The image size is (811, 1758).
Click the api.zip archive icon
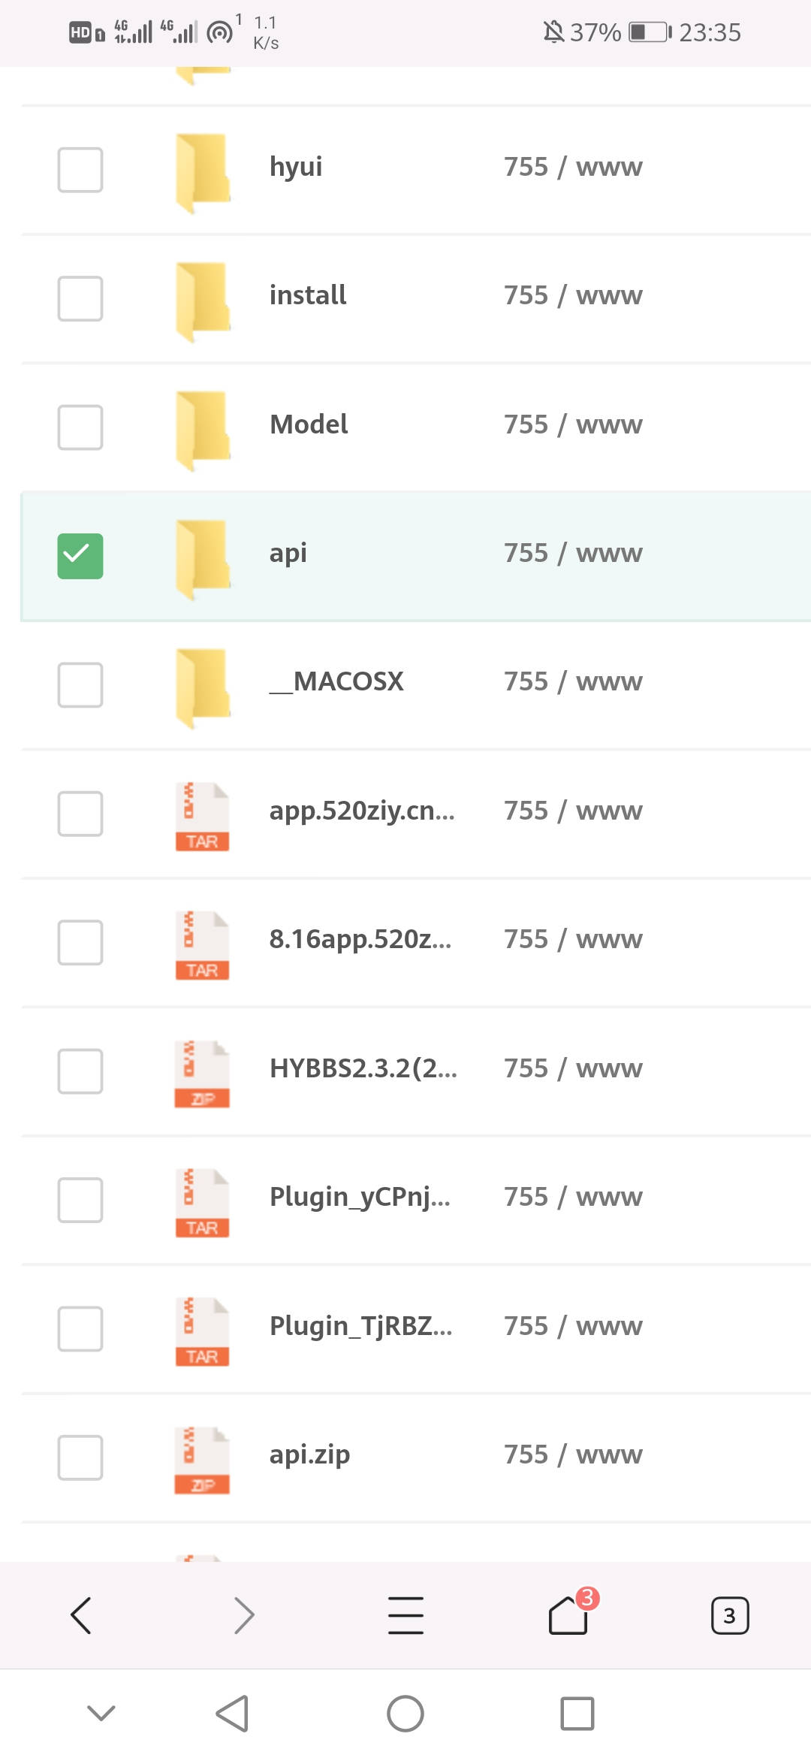click(202, 1459)
